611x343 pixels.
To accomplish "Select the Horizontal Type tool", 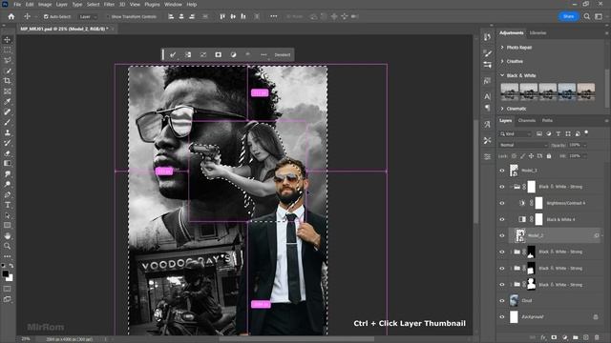I will pyautogui.click(x=7, y=205).
